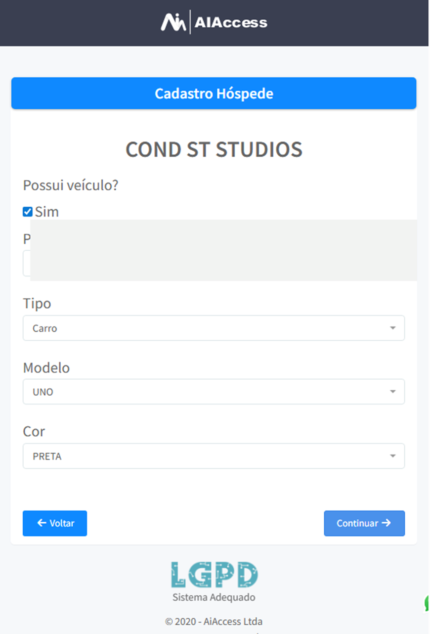Click the caret arrow of Tipo field
The width and height of the screenshot is (430, 634).
coord(393,328)
